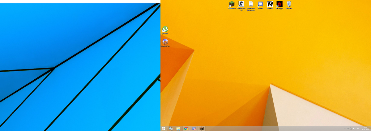371x131 pixels.
Task: Switch the keyboard input language indicator
Action: pyautogui.click(x=358, y=129)
